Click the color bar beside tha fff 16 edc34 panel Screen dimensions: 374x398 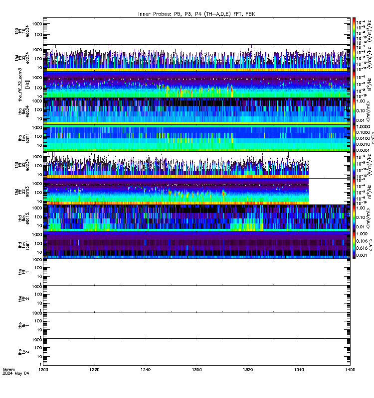point(354,31)
